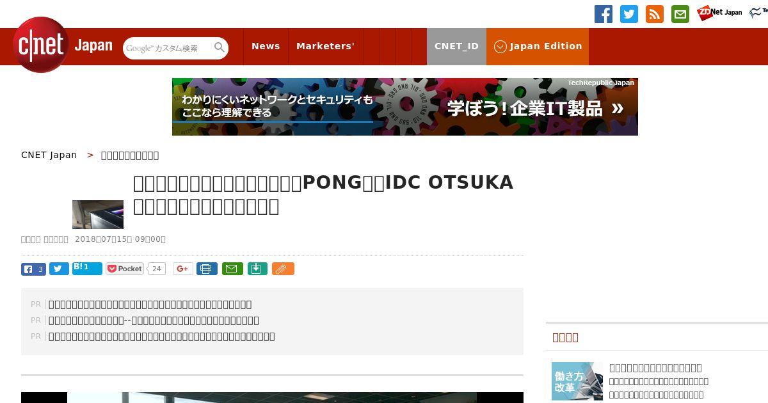
Task: Bookmark the article on Hatena B!
Action: (x=87, y=269)
